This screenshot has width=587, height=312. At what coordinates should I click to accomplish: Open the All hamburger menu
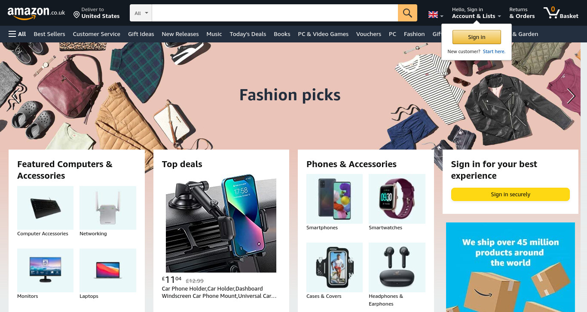point(17,34)
